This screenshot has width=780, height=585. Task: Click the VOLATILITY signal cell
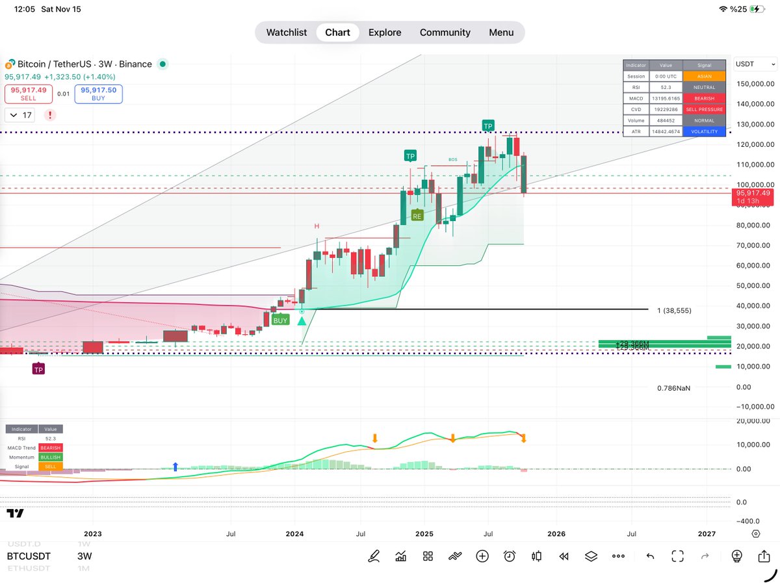pyautogui.click(x=704, y=131)
